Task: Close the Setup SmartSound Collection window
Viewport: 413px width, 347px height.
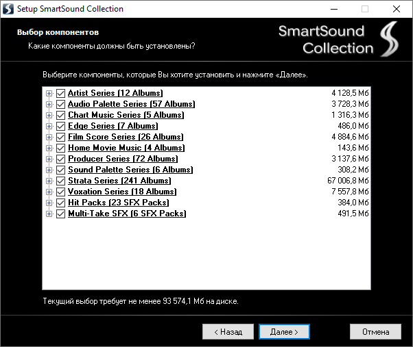Action: [397, 9]
